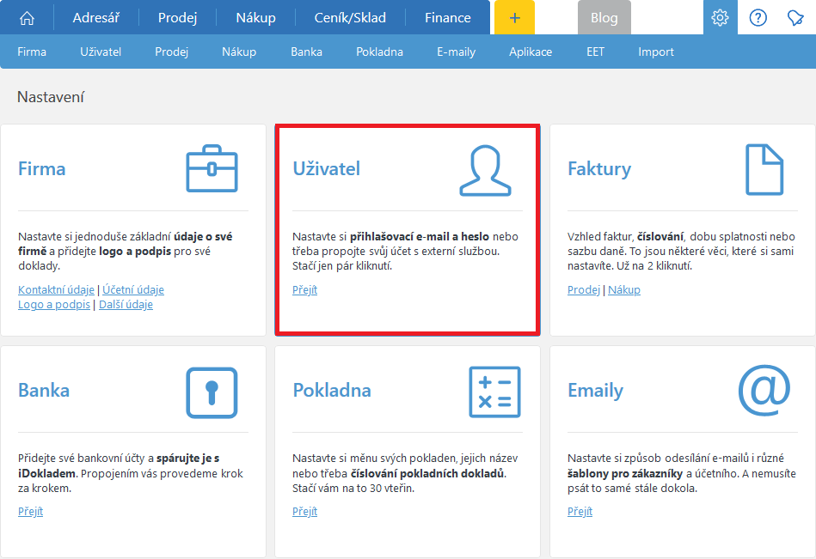This screenshot has width=816, height=559.
Task: Open the Adresář main menu
Action: tap(96, 17)
